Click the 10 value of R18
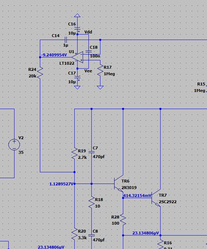The width and height of the screenshot is (207, 249). (98, 206)
